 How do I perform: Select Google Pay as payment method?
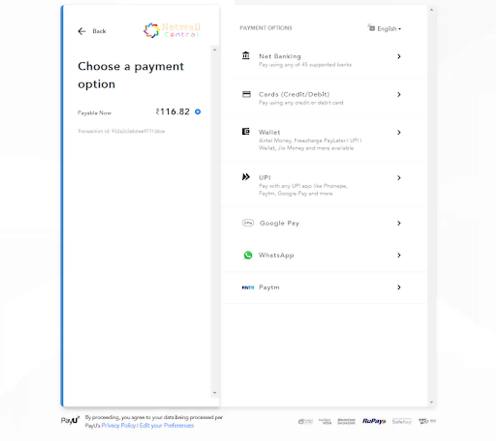324,223
